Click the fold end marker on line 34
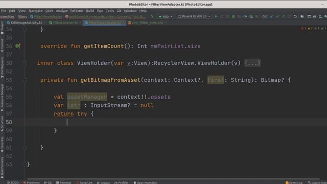The image size is (327, 184). click(25, 30)
